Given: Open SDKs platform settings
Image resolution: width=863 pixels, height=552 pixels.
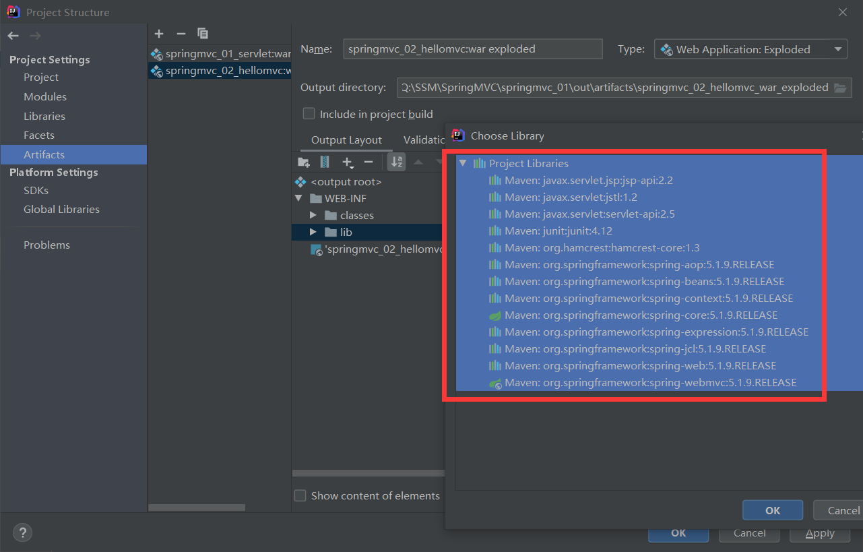Looking at the screenshot, I should click(36, 190).
